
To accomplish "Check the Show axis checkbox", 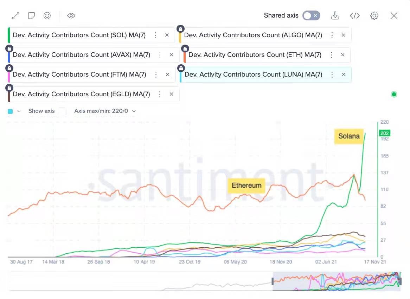I will click(62, 111).
